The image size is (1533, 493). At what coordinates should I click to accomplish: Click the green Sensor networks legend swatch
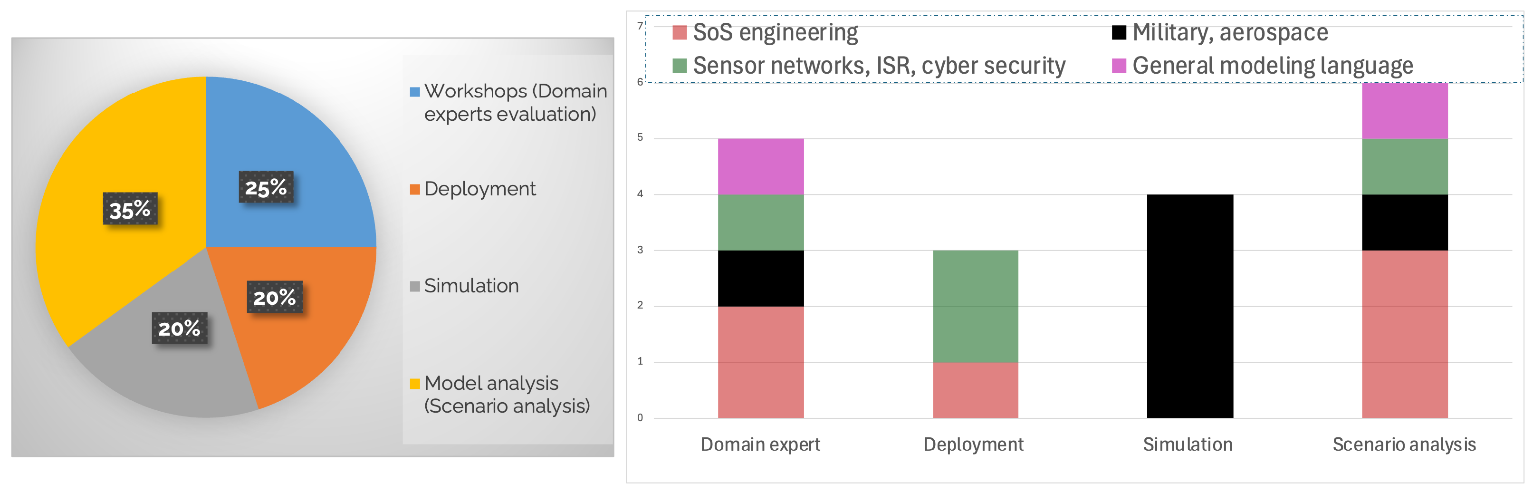(679, 66)
